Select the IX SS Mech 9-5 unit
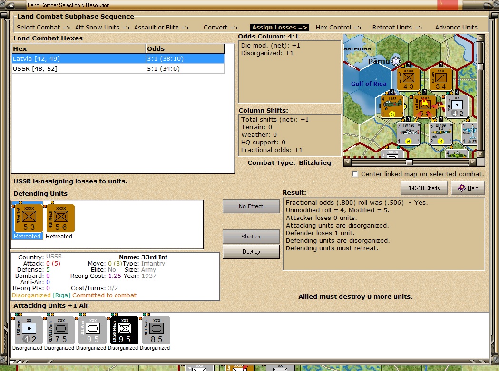 tap(124, 330)
